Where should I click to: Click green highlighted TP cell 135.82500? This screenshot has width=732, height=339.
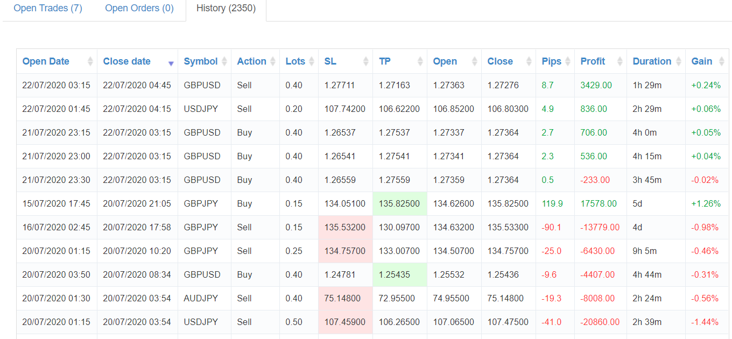(x=399, y=203)
